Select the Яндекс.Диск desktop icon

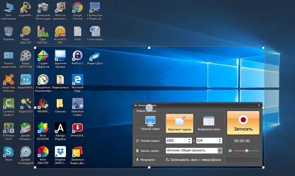[95, 58]
